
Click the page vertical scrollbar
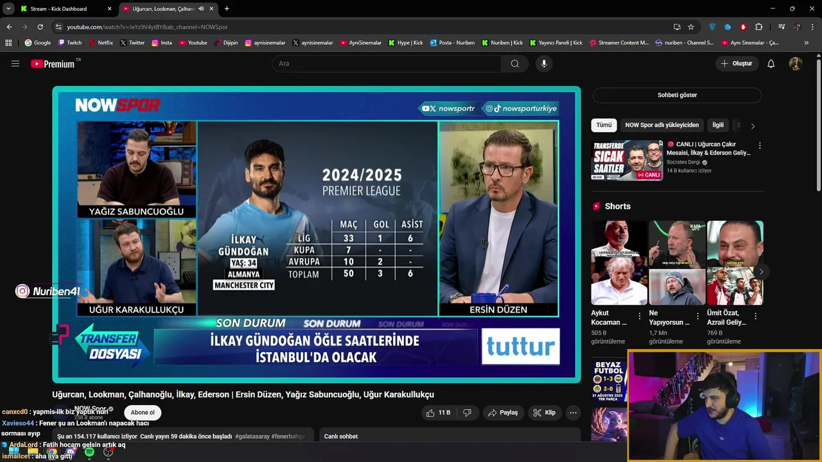click(818, 125)
